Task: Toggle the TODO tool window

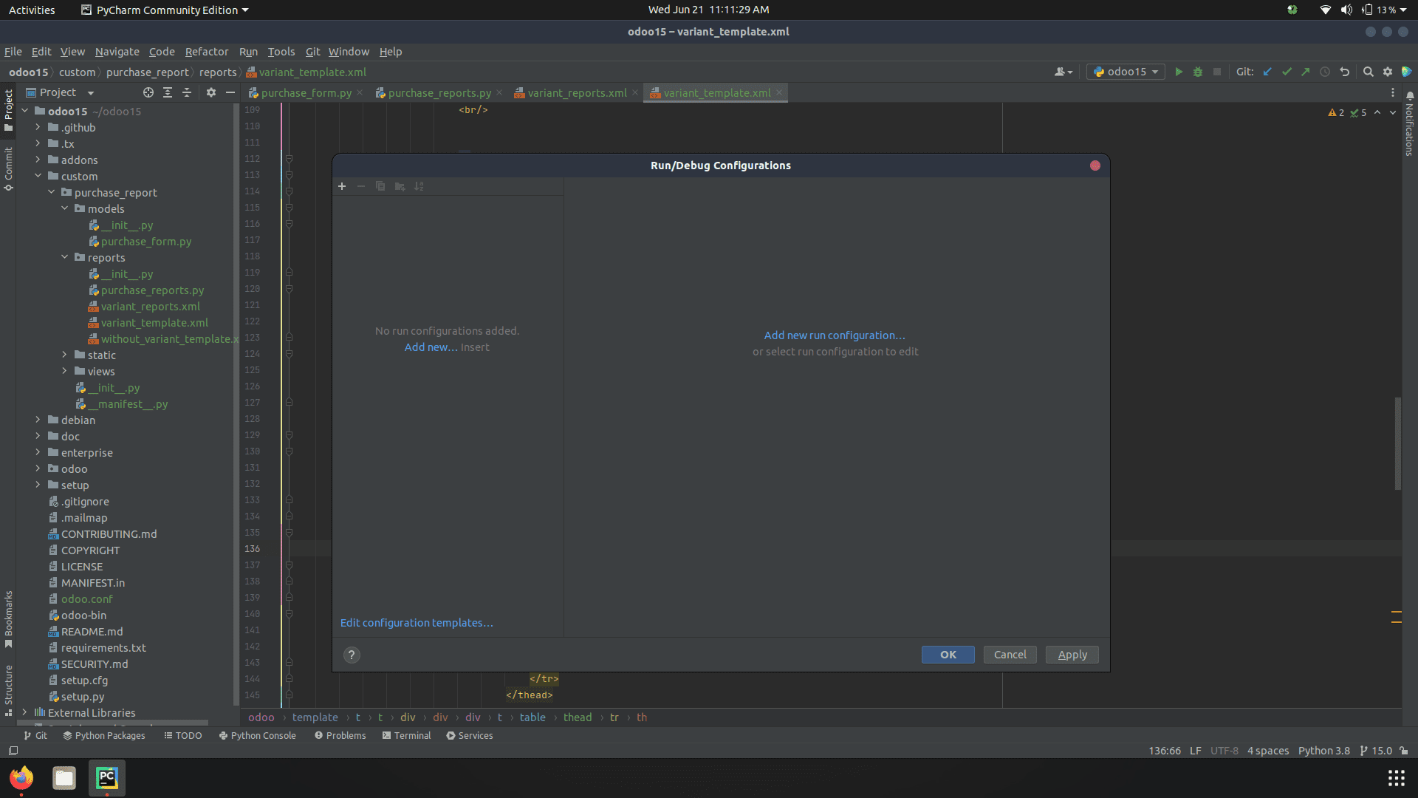Action: 182,736
